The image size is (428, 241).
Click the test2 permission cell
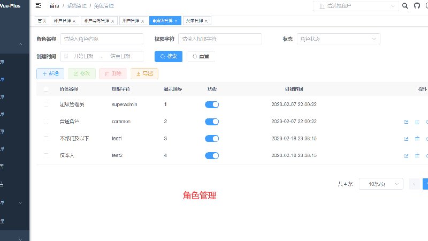(117, 155)
